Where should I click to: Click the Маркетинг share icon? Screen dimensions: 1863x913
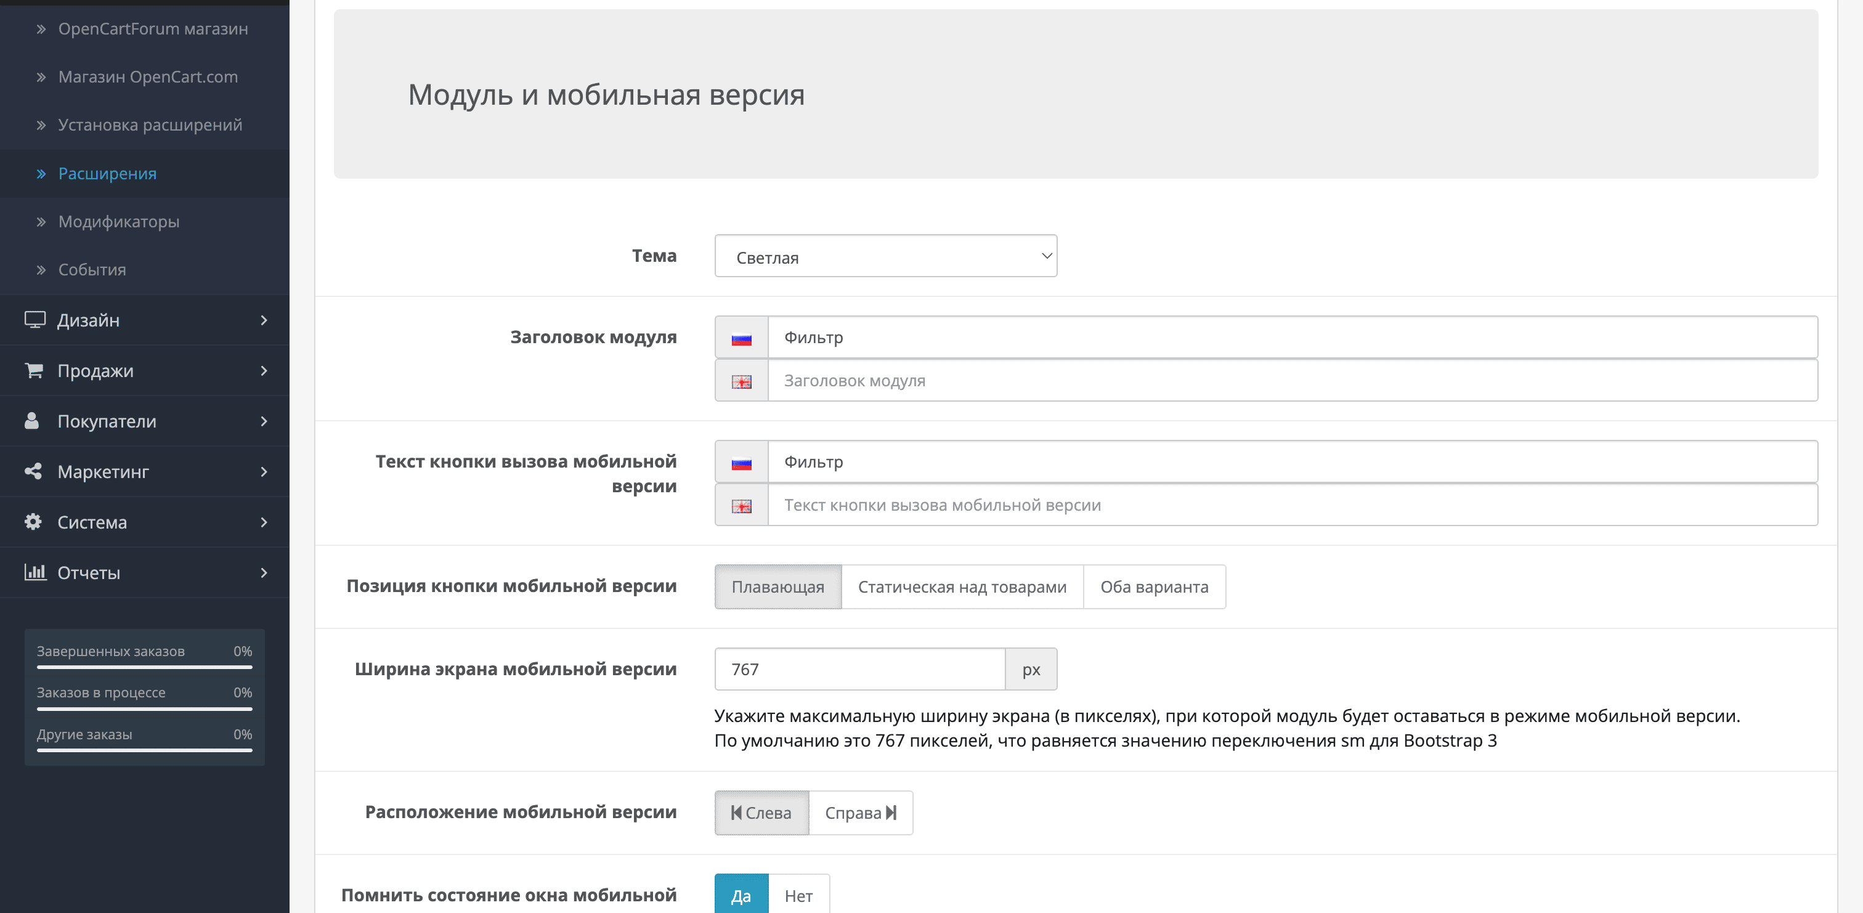pyautogui.click(x=33, y=471)
